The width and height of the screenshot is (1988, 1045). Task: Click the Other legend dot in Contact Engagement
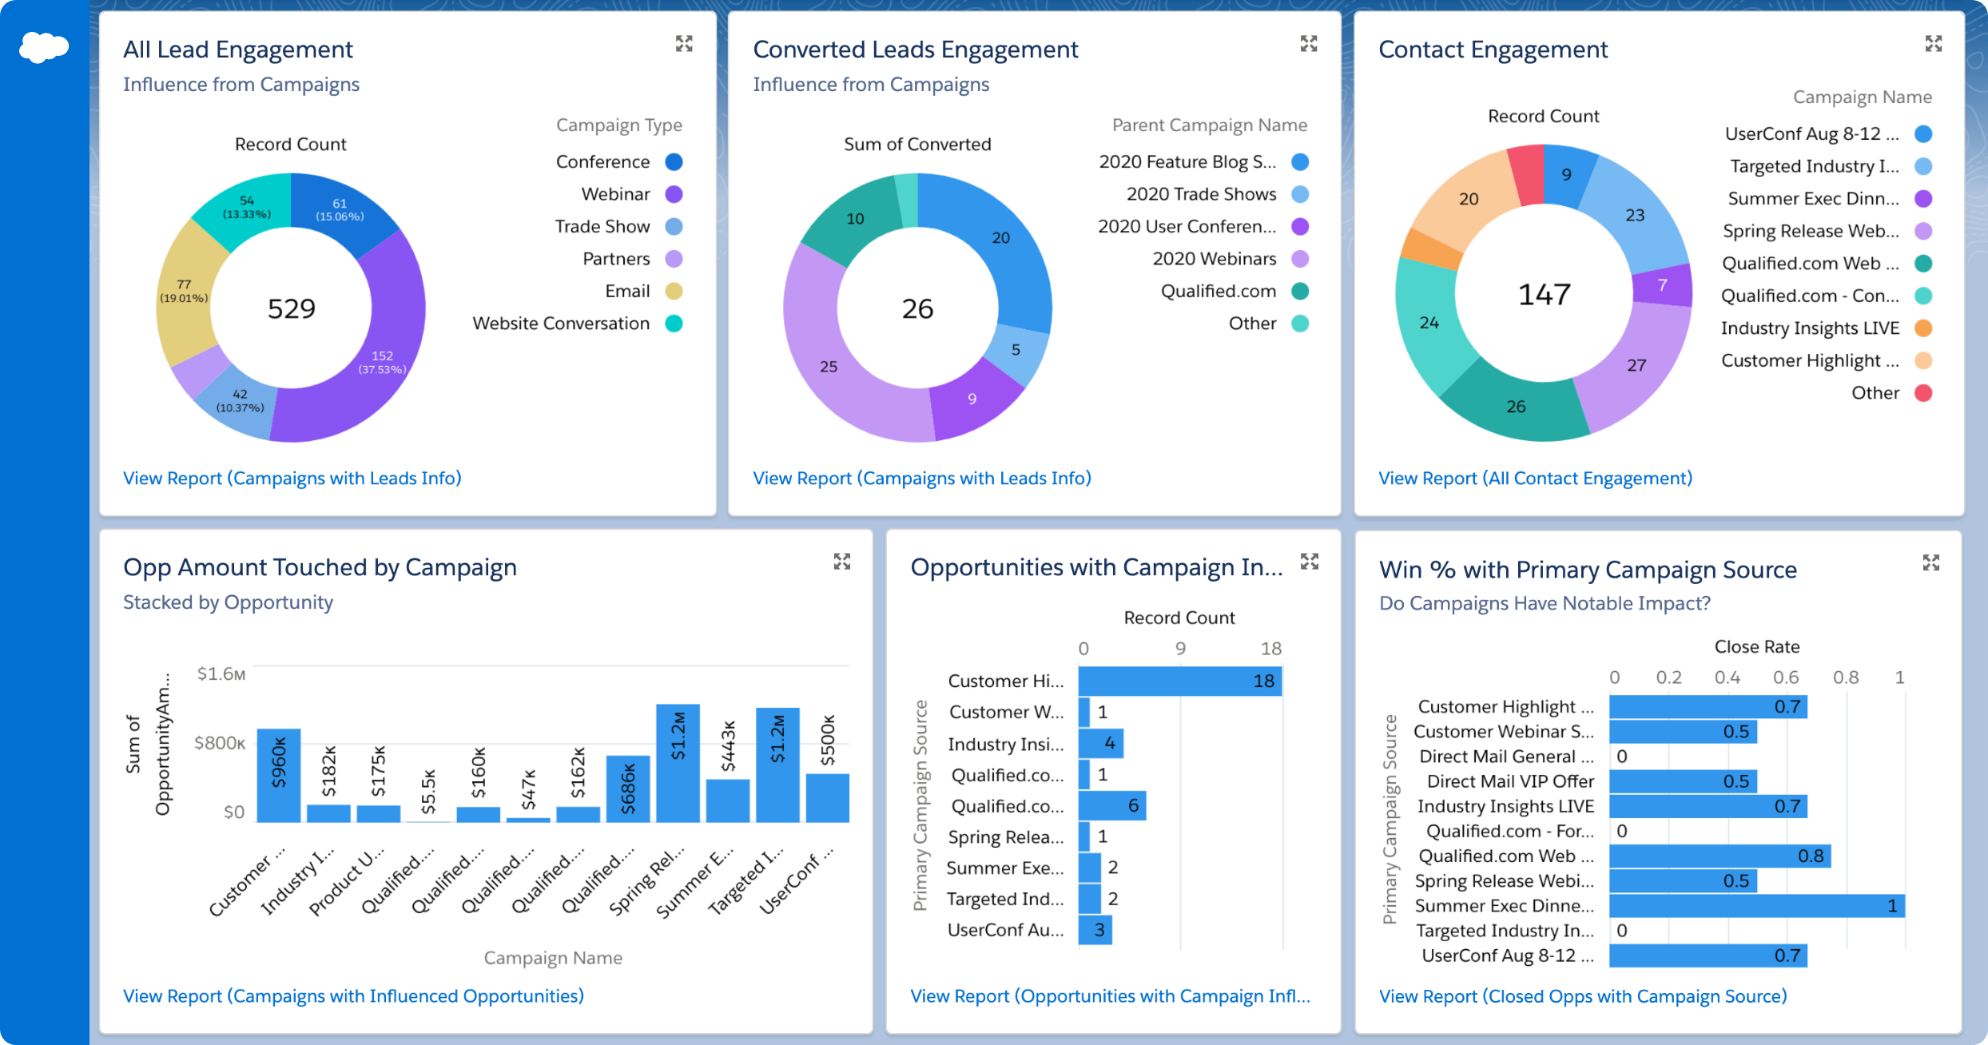coord(1924,393)
